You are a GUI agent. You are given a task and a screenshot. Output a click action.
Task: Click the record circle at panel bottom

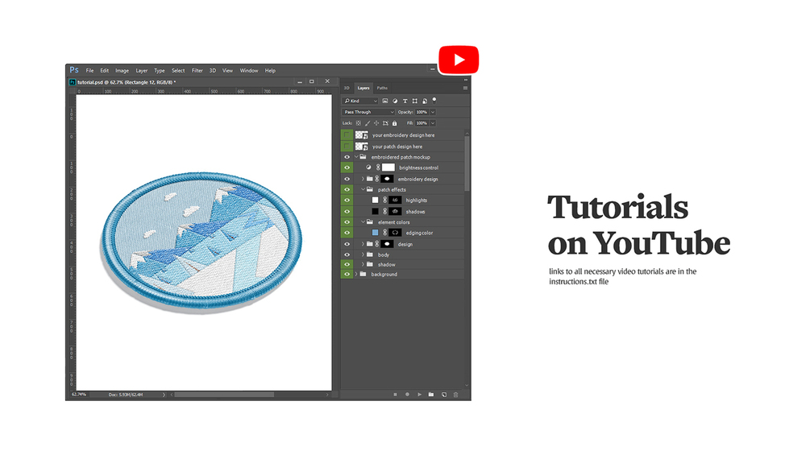click(x=407, y=395)
